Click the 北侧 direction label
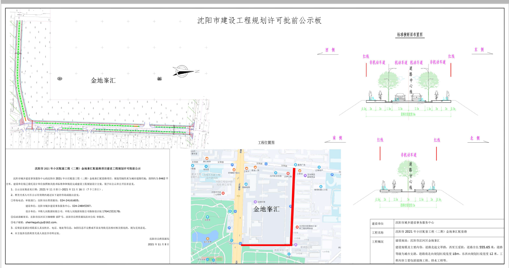This screenshot has width=509, height=268. tap(475, 138)
